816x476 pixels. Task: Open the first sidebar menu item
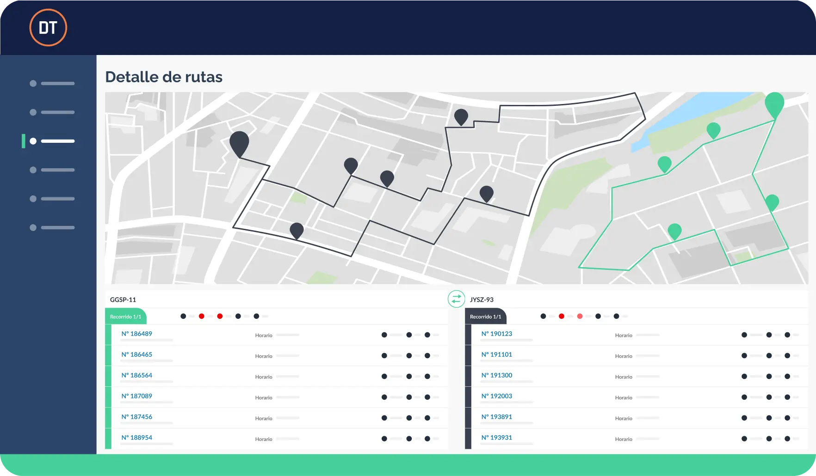click(x=52, y=84)
